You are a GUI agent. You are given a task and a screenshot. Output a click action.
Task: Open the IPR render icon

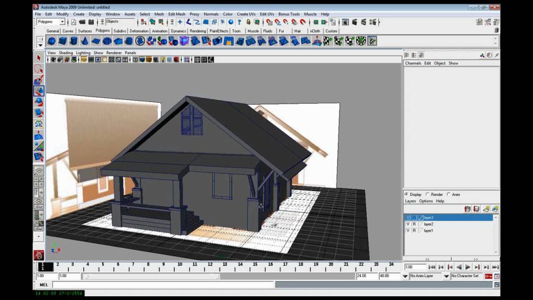[x=364, y=22]
